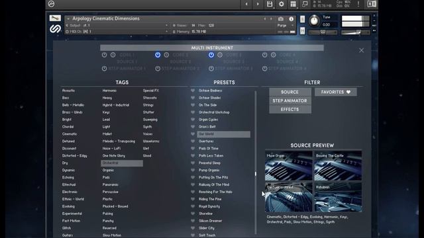Select the Distorted - Edgy tag

[75, 156]
